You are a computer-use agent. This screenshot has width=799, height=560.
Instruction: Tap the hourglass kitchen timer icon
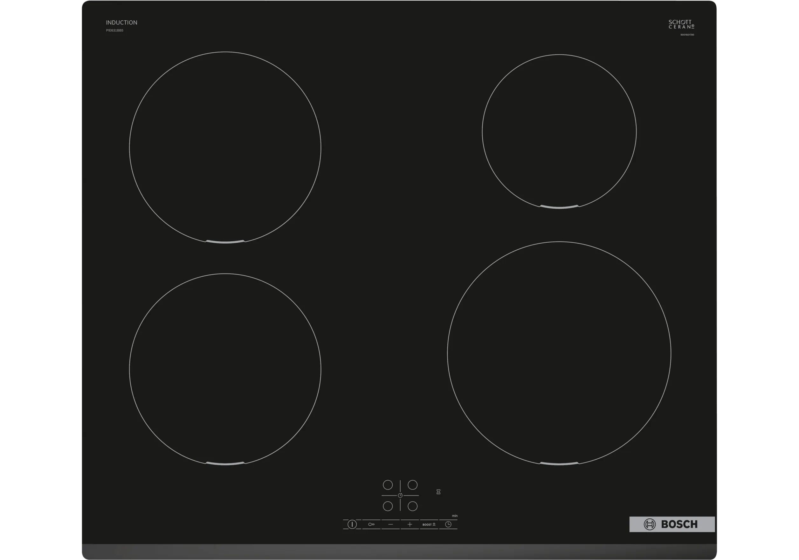tap(438, 492)
